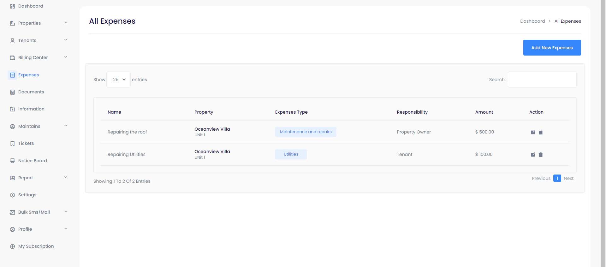Delete the Repairing the roof expense
606x267 pixels.
(541, 132)
